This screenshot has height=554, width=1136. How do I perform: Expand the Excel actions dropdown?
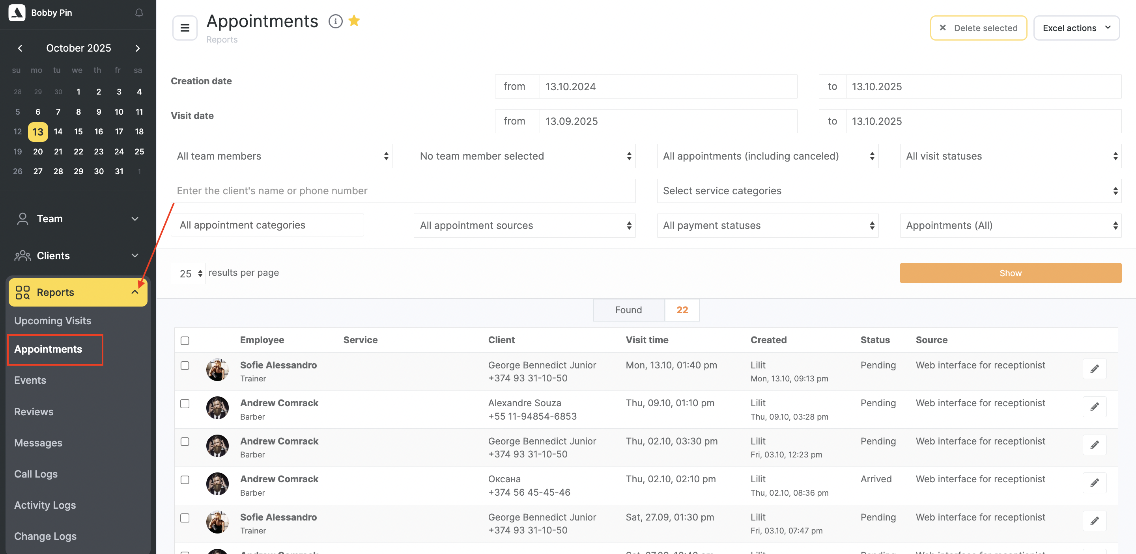coord(1076,28)
